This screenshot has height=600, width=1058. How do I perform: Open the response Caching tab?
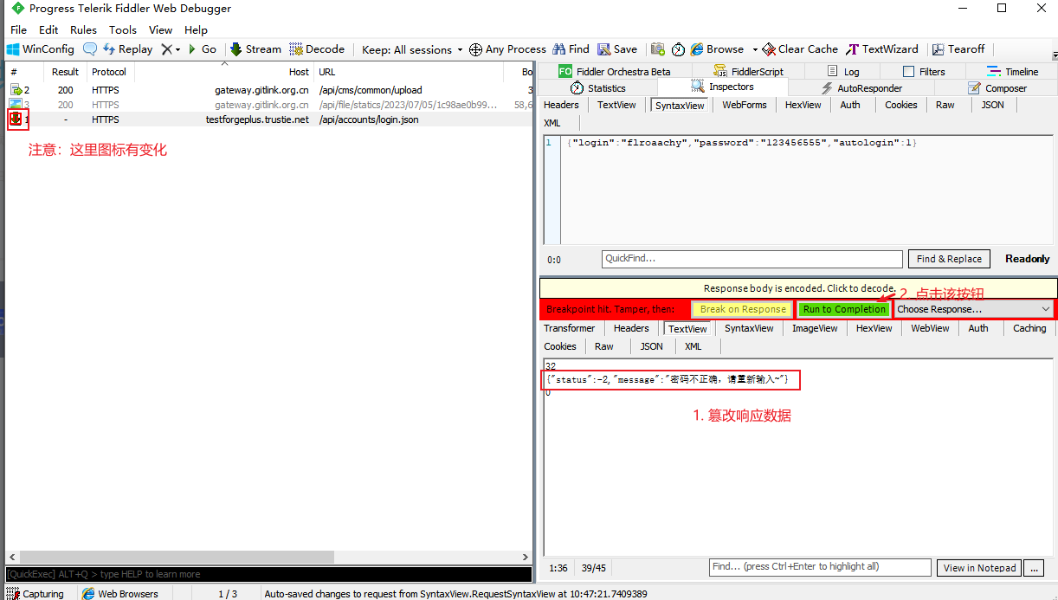[x=1029, y=328]
